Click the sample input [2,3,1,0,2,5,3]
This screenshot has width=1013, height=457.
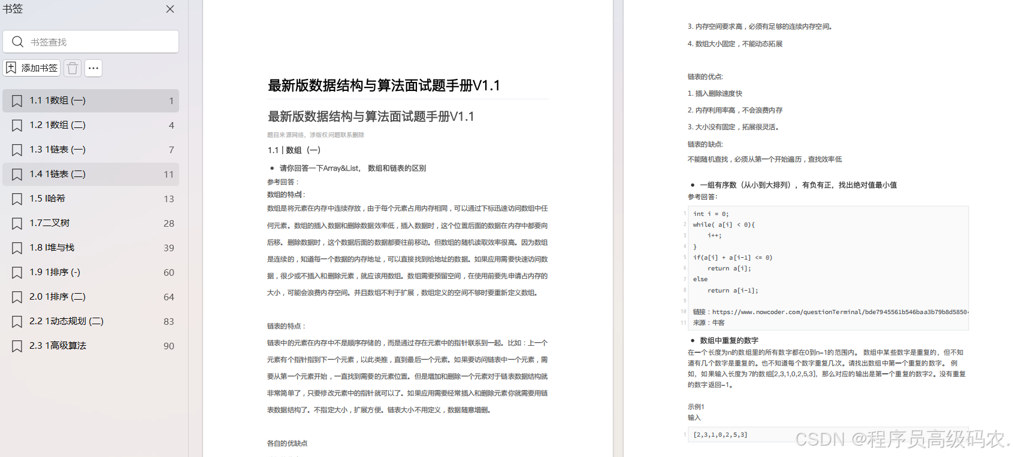click(720, 435)
